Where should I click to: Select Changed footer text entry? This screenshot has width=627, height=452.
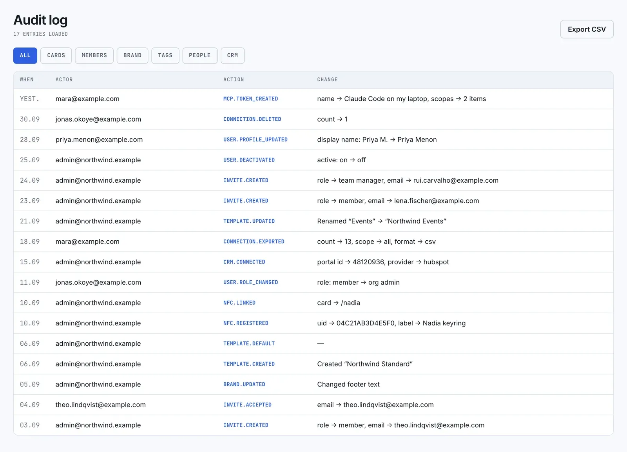click(x=348, y=384)
